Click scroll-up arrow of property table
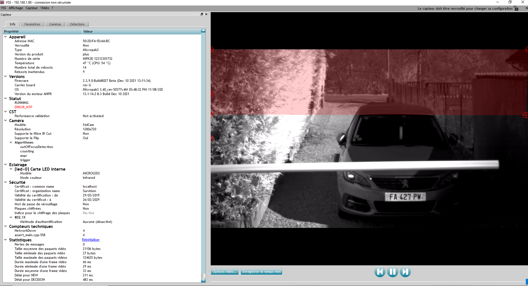Image resolution: width=528 pixels, height=286 pixels. 203,31
